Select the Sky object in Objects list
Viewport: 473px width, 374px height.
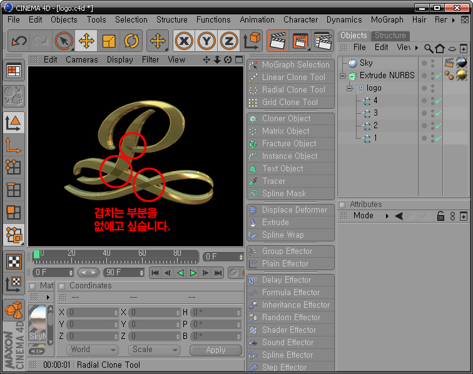[x=366, y=63]
